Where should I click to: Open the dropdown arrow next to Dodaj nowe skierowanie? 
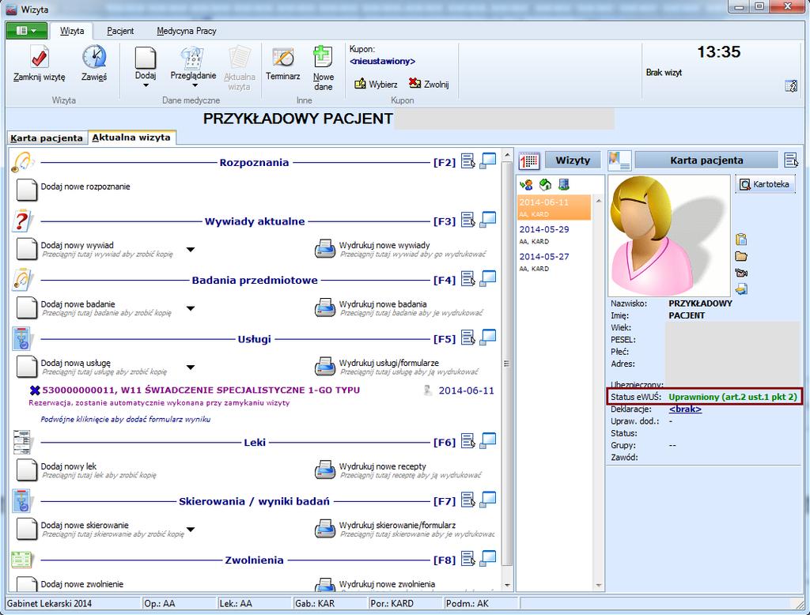(x=191, y=530)
